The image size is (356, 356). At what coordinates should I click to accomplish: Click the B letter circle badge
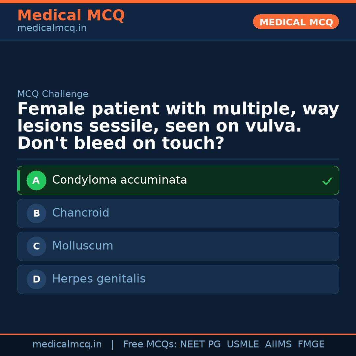coord(36,213)
